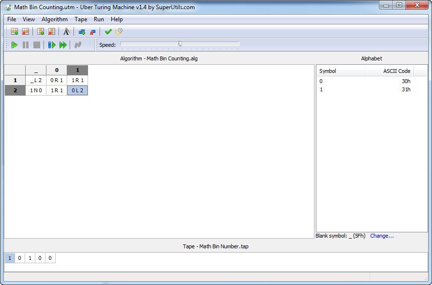Add a new state row to the algorithm

click(x=14, y=31)
